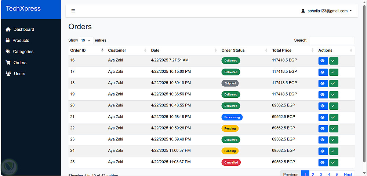Click green checkmark button for order 16
The image size is (367, 176).
[x=334, y=61]
